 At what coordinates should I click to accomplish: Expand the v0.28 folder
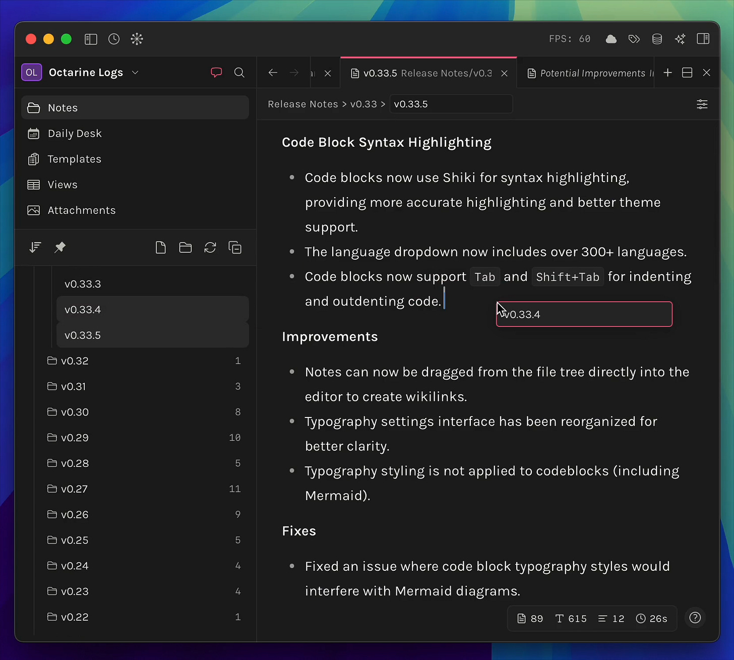point(144,463)
